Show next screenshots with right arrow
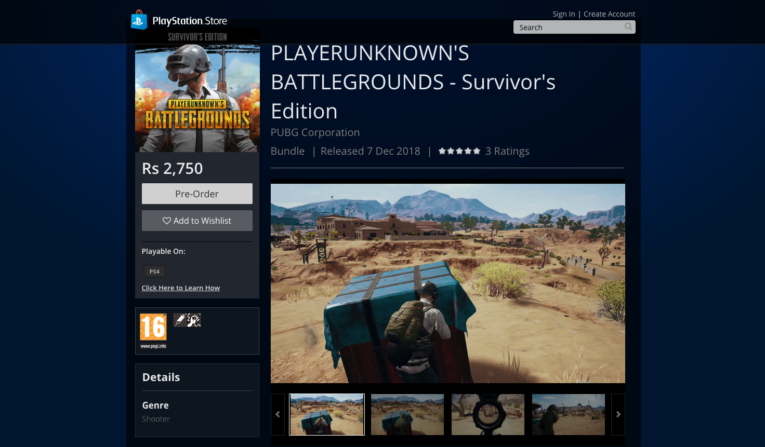This screenshot has height=447, width=765. coord(618,414)
